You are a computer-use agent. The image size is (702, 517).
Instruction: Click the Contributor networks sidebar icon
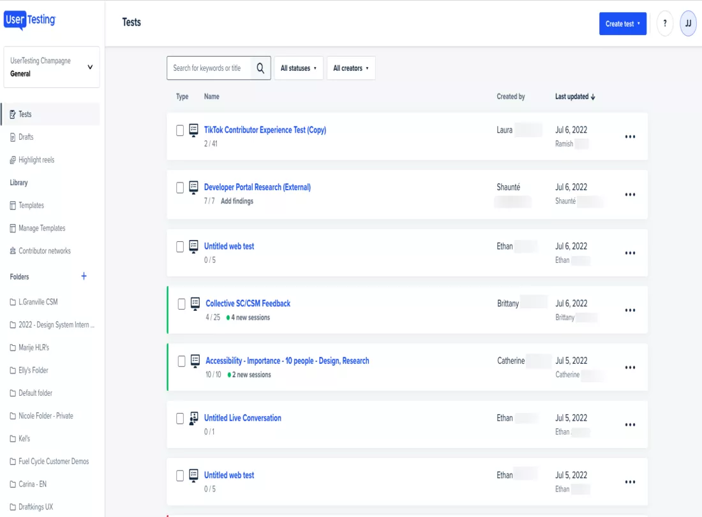coord(13,251)
